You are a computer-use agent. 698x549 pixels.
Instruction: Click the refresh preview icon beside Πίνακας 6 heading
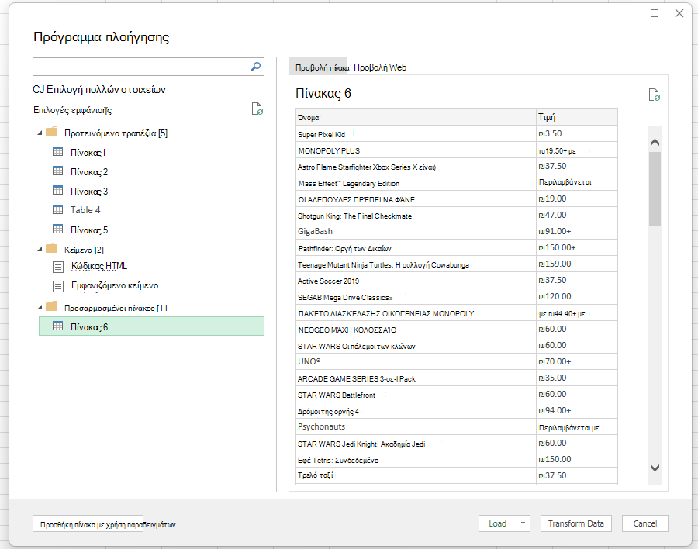pyautogui.click(x=654, y=95)
